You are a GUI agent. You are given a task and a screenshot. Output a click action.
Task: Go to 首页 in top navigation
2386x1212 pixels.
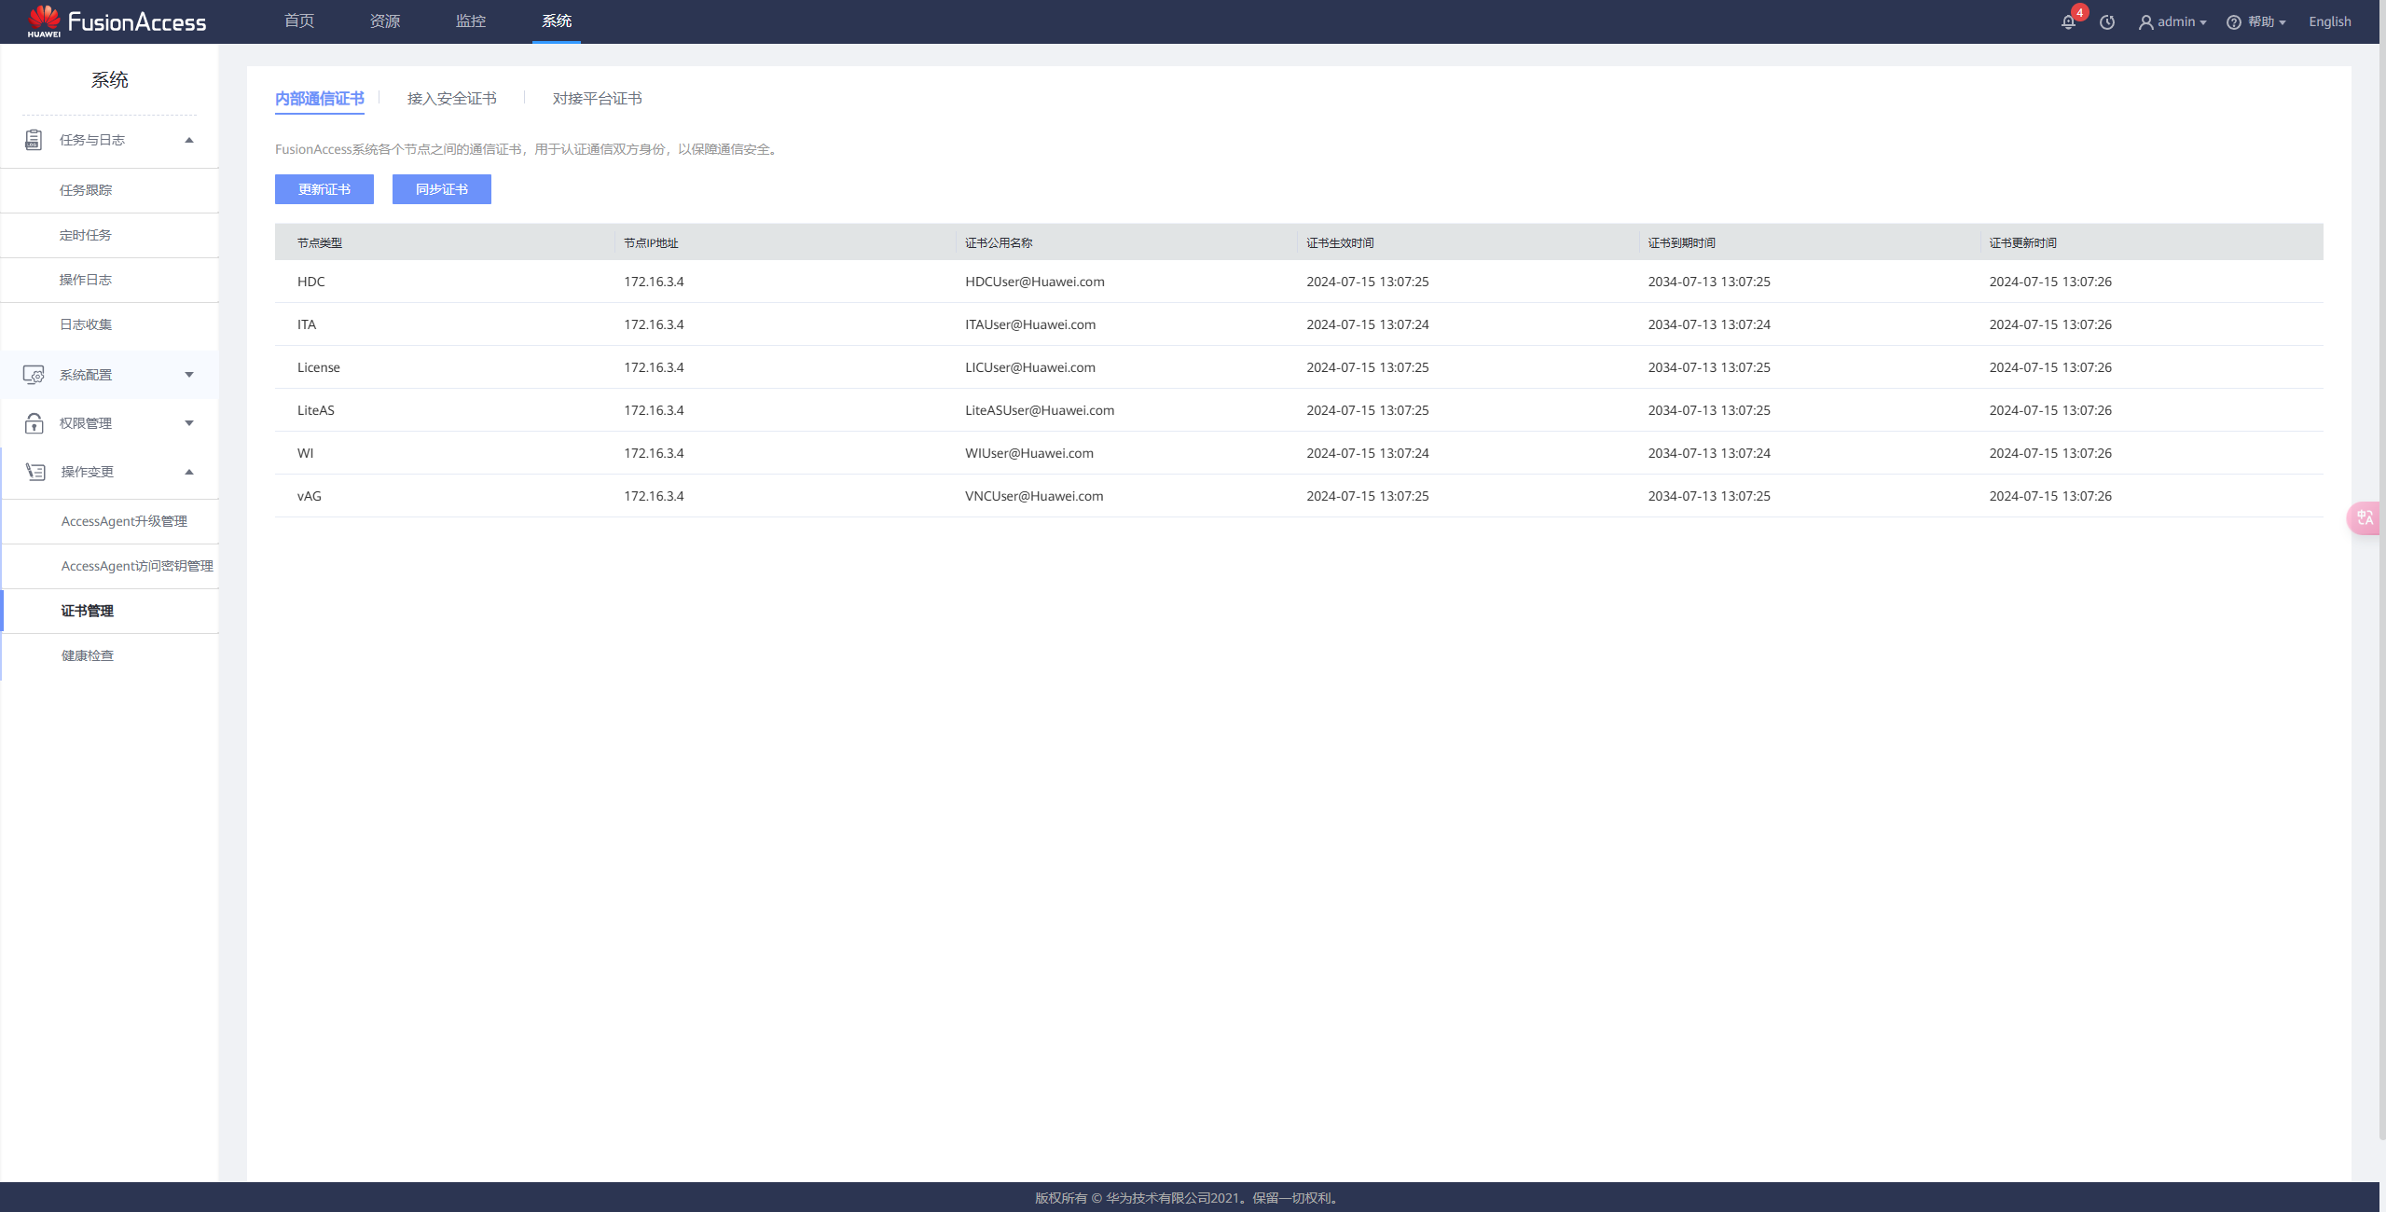(x=299, y=21)
